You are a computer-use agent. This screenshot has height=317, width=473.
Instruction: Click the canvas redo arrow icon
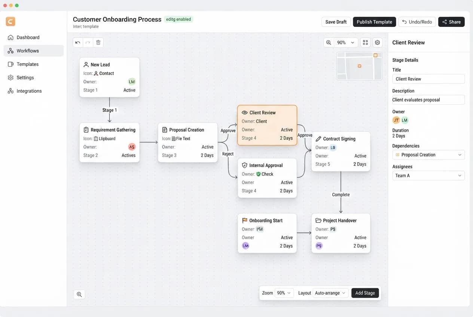point(88,43)
